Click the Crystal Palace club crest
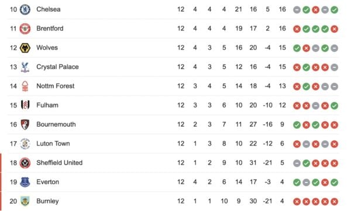This screenshot has width=351, height=211. pyautogui.click(x=25, y=67)
